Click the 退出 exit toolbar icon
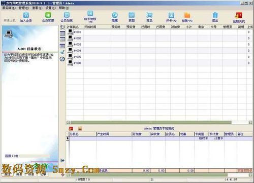The width and height of the screenshot is (254, 183). 215,15
